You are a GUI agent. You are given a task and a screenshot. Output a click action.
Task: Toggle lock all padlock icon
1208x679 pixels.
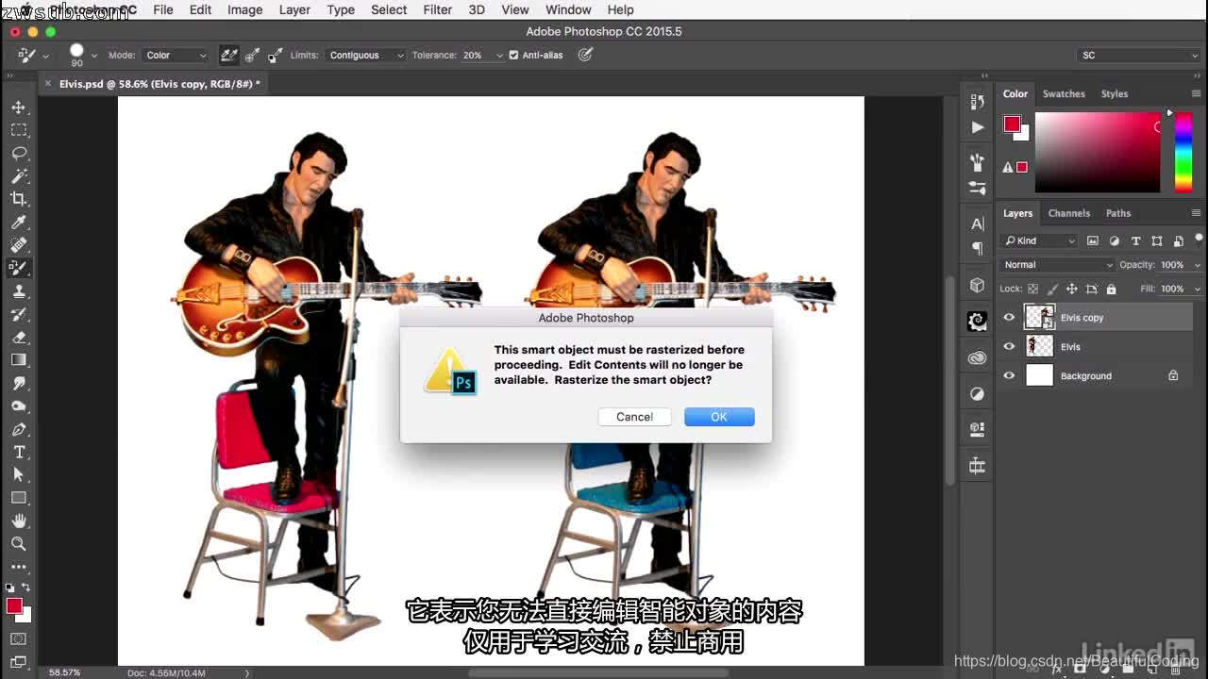[x=1111, y=289]
